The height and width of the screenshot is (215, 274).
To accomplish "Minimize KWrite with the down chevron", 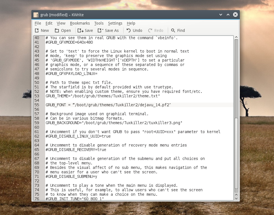I will pos(221,15).
